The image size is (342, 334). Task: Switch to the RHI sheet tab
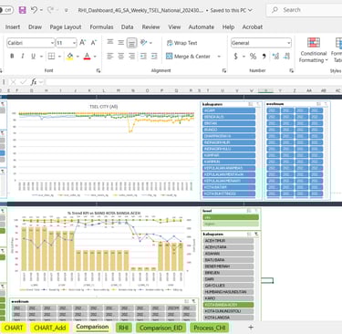click(x=123, y=328)
